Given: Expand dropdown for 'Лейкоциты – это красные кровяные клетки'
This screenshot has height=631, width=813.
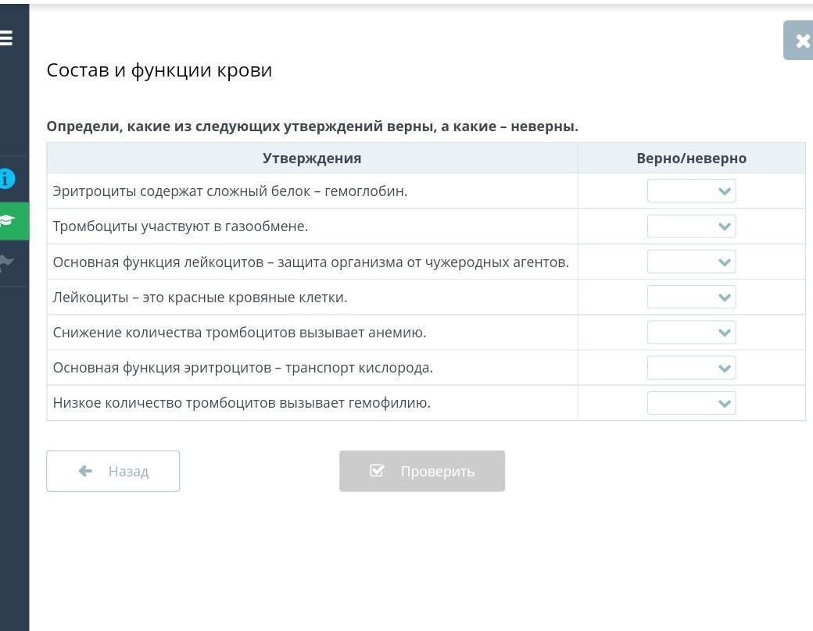Looking at the screenshot, I should [691, 298].
